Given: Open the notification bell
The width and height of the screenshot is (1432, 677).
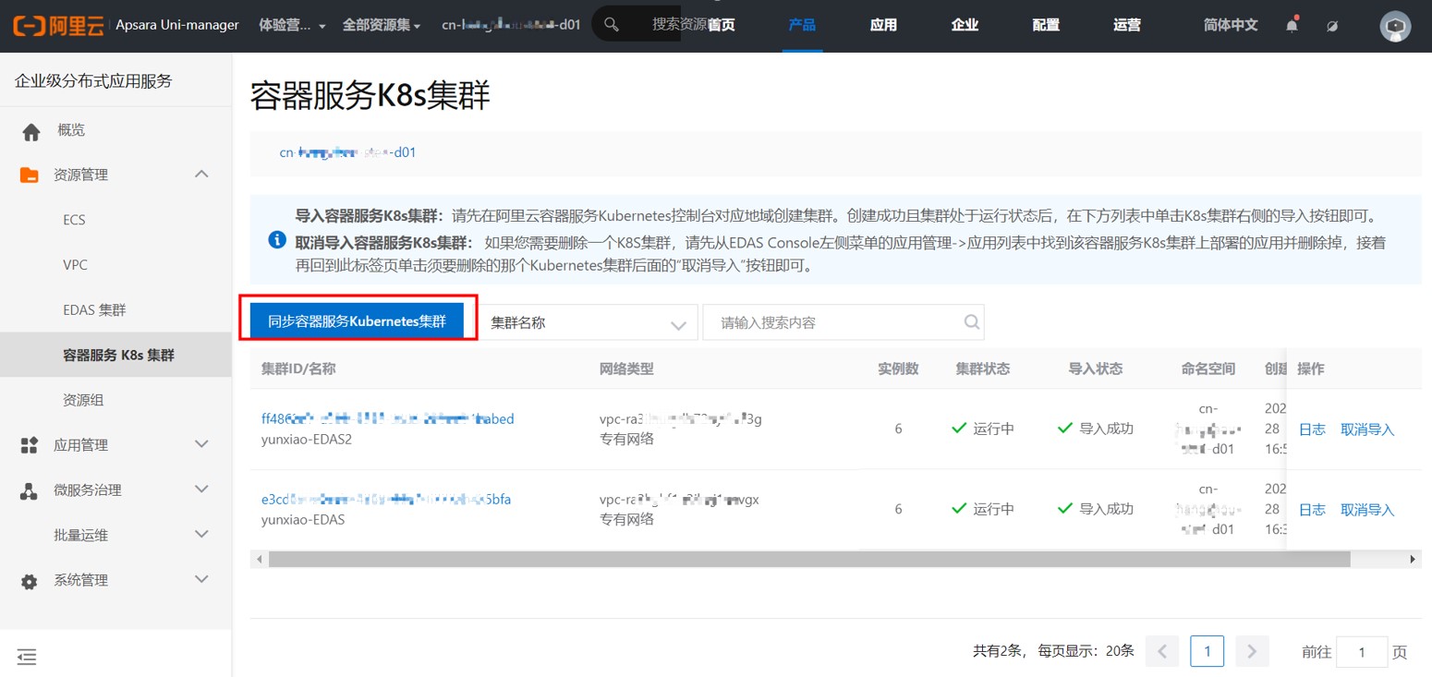Looking at the screenshot, I should [x=1292, y=25].
